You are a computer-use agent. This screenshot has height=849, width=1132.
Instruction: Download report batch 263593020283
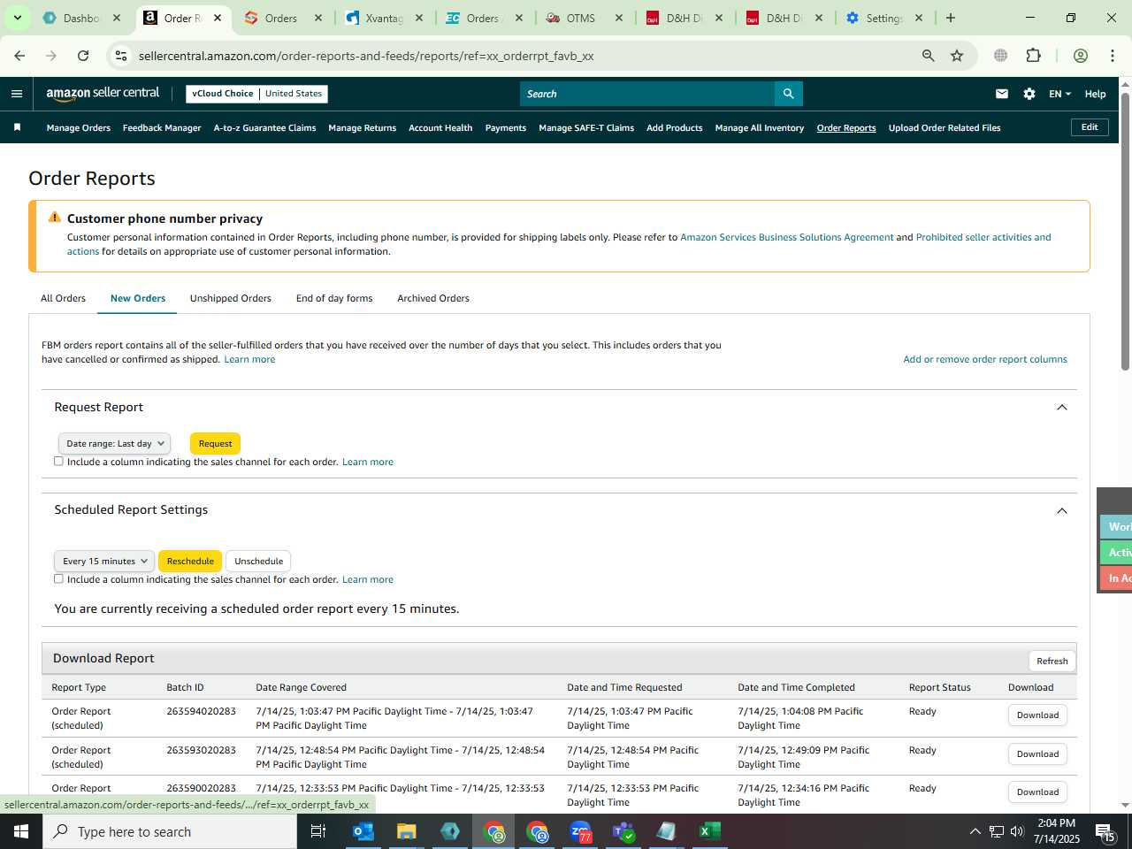(1037, 754)
